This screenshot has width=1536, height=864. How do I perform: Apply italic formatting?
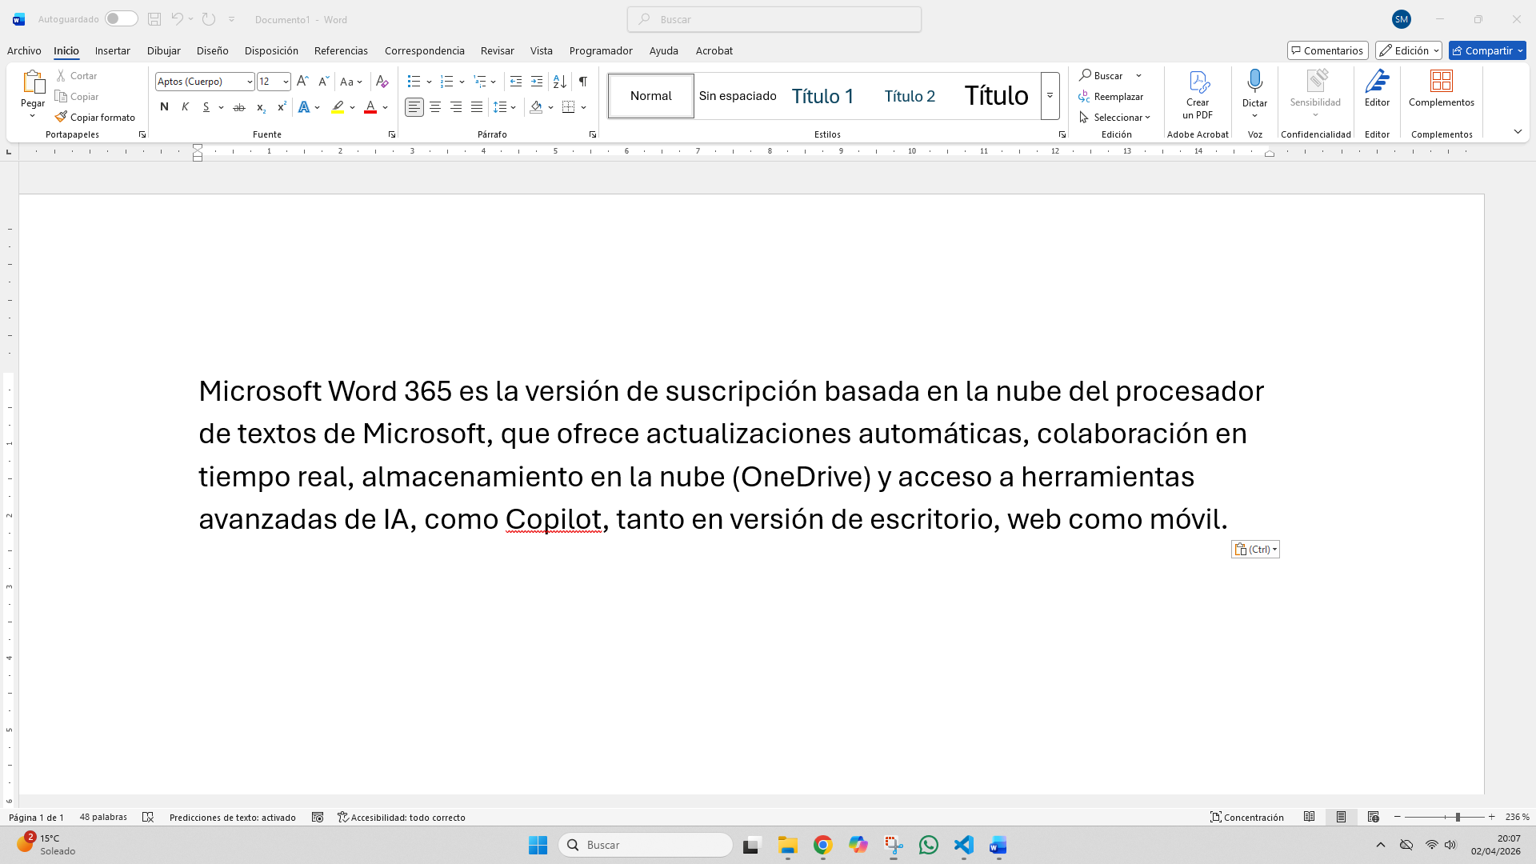[184, 106]
